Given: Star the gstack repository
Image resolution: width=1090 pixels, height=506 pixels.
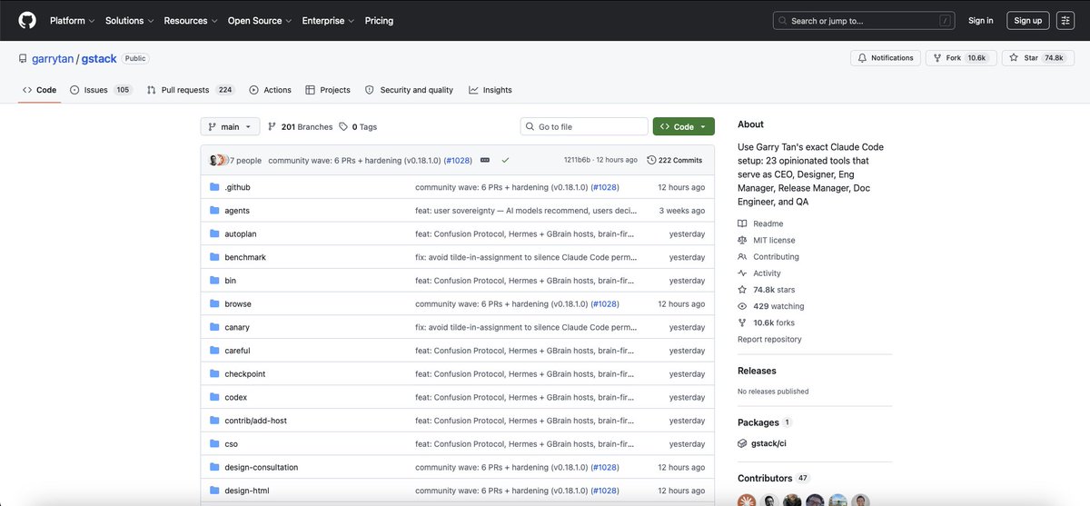Looking at the screenshot, I should pyautogui.click(x=1038, y=58).
